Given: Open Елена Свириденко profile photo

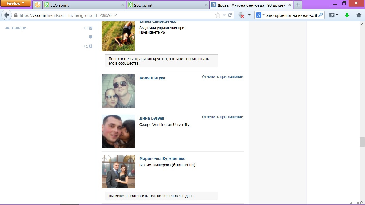Looking at the screenshot, I should click(x=118, y=36).
